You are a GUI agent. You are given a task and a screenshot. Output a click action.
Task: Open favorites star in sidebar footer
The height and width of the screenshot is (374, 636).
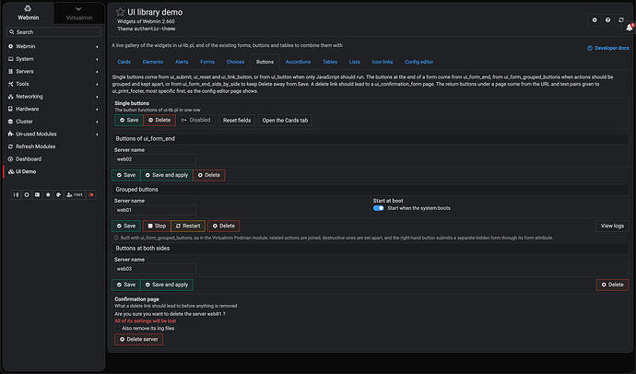[x=48, y=195]
